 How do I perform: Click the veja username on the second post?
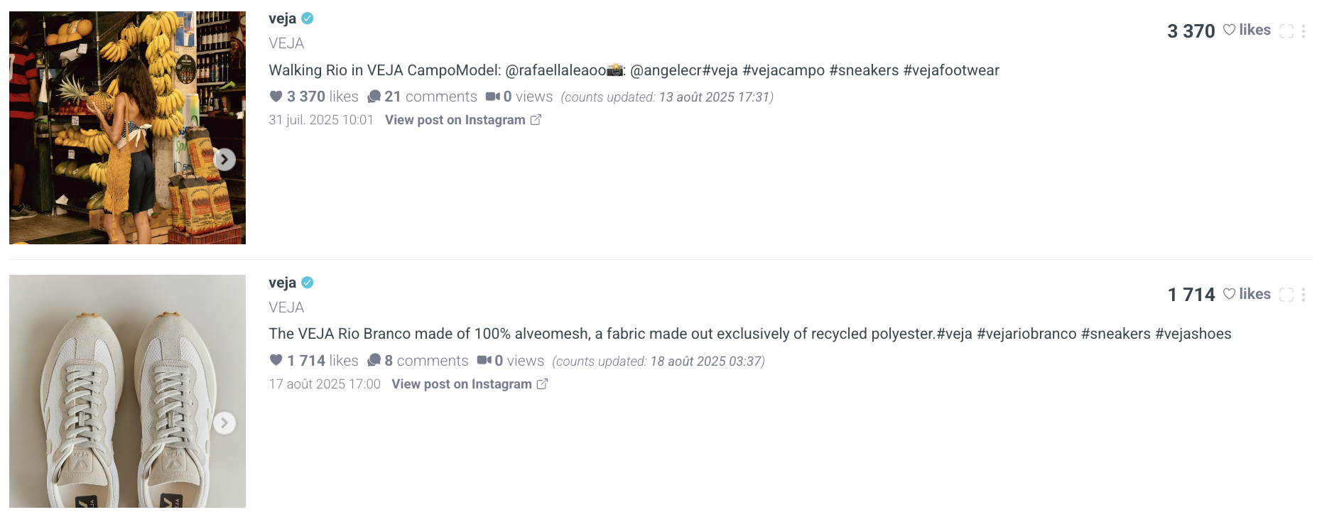pyautogui.click(x=282, y=283)
